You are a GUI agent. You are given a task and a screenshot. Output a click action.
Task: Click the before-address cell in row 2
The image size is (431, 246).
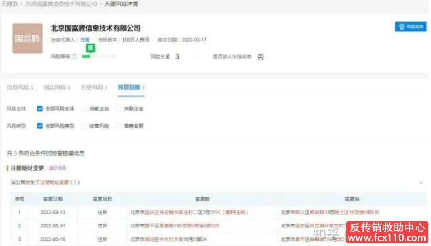click(175, 226)
